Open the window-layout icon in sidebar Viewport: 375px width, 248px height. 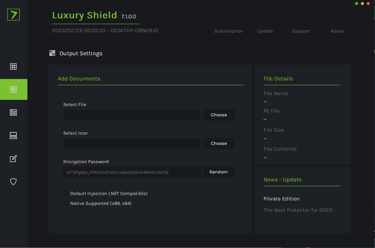coord(14,113)
